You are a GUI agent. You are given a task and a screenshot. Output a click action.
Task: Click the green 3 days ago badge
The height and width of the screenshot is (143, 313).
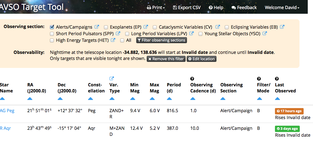pos(287,129)
